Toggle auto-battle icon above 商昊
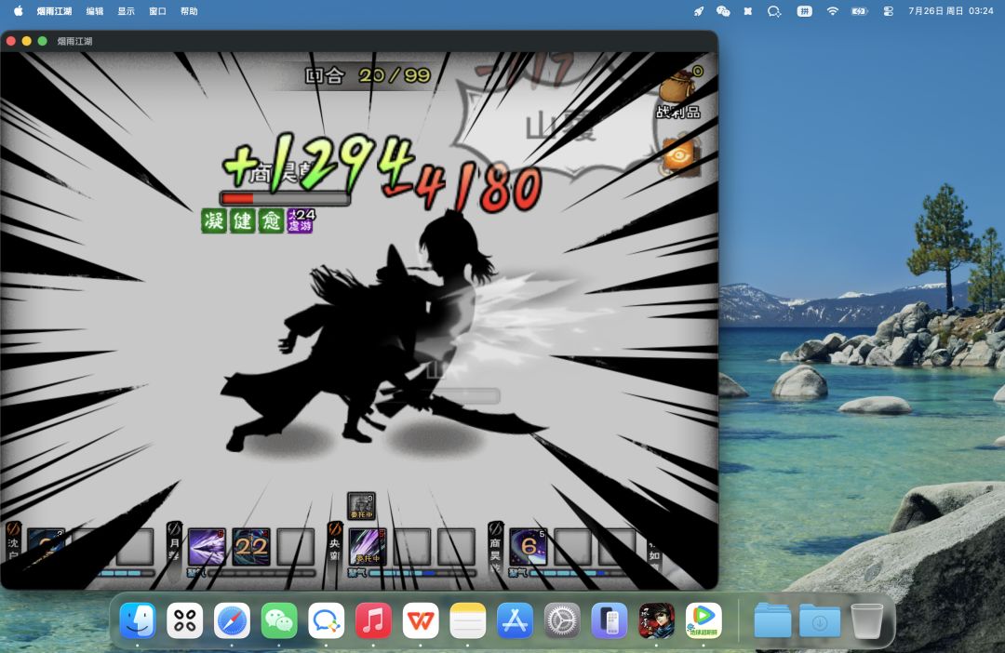Viewport: 1005px width, 653px height. point(495,528)
